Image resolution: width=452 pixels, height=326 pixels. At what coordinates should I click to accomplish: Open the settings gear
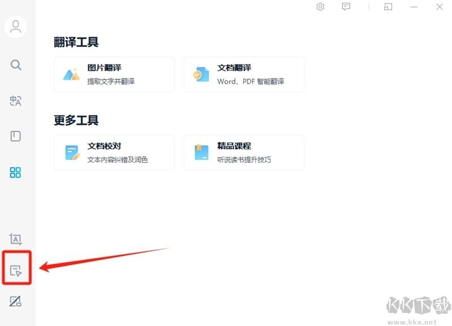point(320,7)
